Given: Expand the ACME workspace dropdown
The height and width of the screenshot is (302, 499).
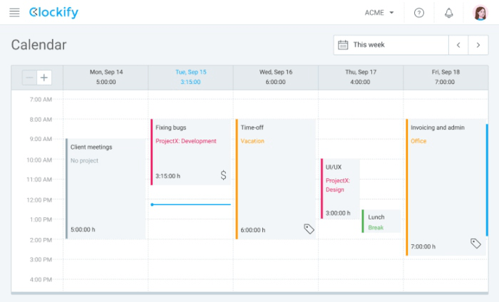Looking at the screenshot, I should [379, 13].
